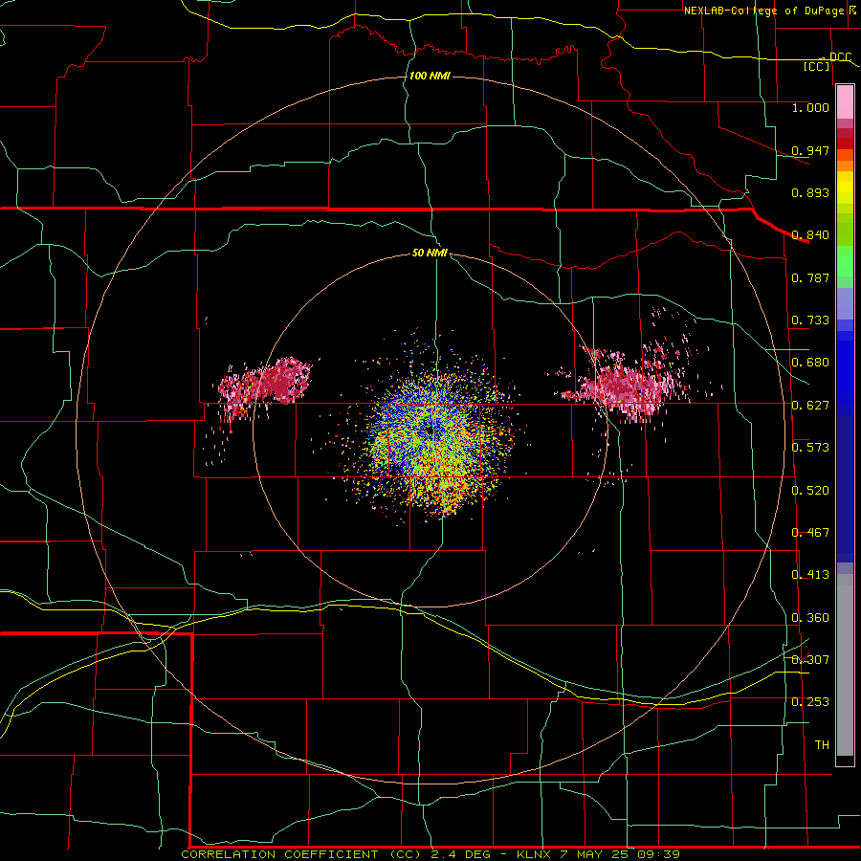Click the 0.307 legend value
Screen dimensions: 861x861
point(810,660)
